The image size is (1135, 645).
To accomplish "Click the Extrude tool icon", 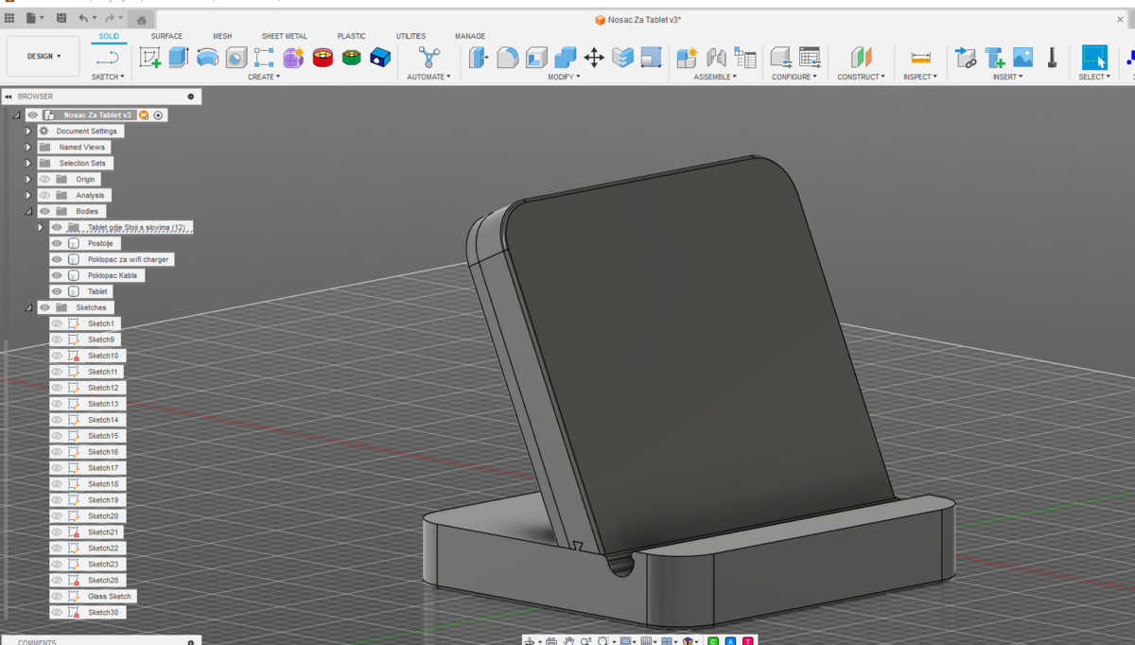I will point(179,58).
